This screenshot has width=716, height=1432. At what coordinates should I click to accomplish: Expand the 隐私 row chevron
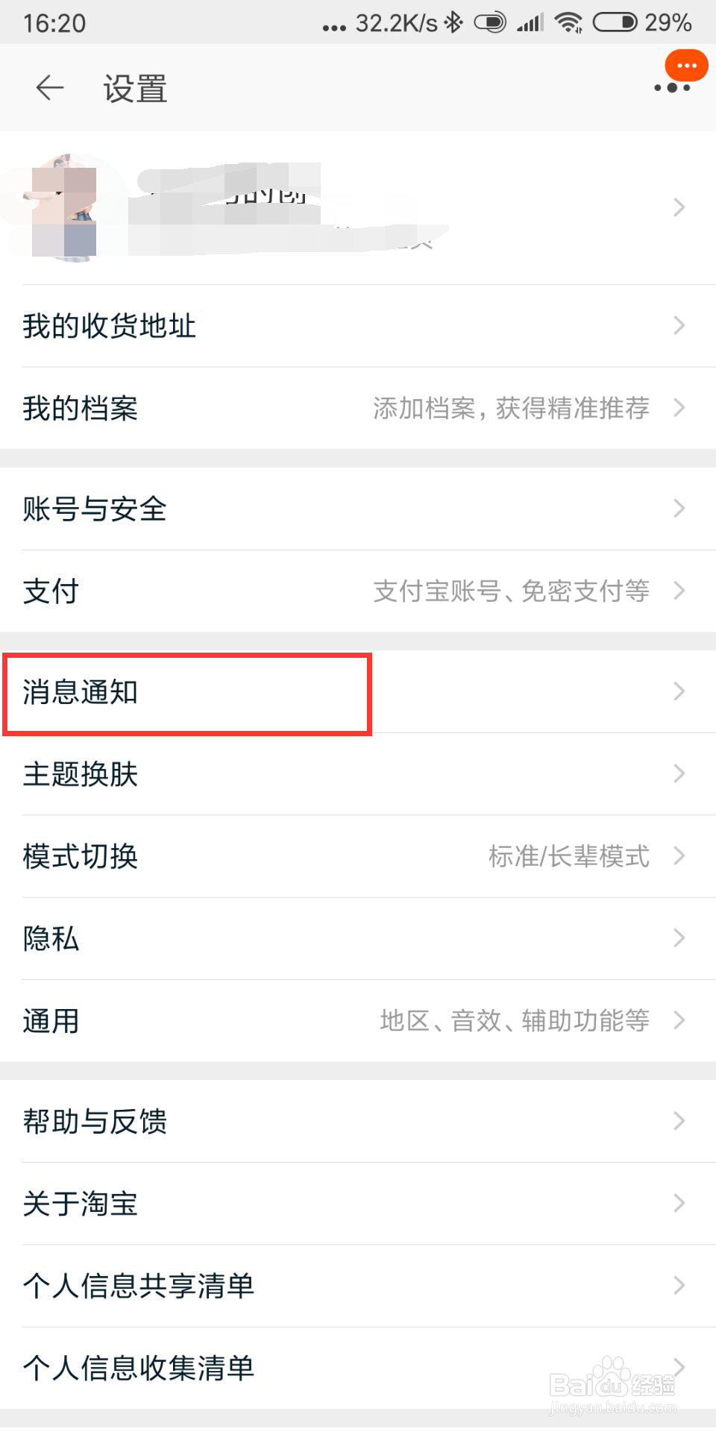coord(678,938)
